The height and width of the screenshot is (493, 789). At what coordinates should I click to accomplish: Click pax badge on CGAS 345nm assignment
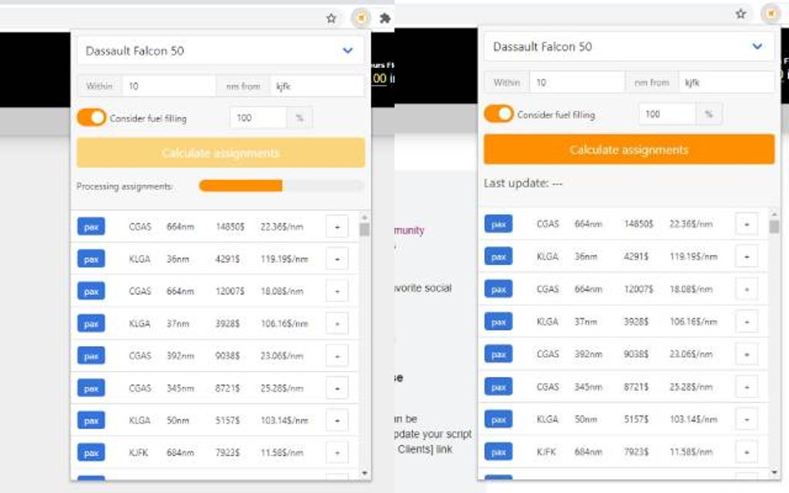tap(91, 388)
